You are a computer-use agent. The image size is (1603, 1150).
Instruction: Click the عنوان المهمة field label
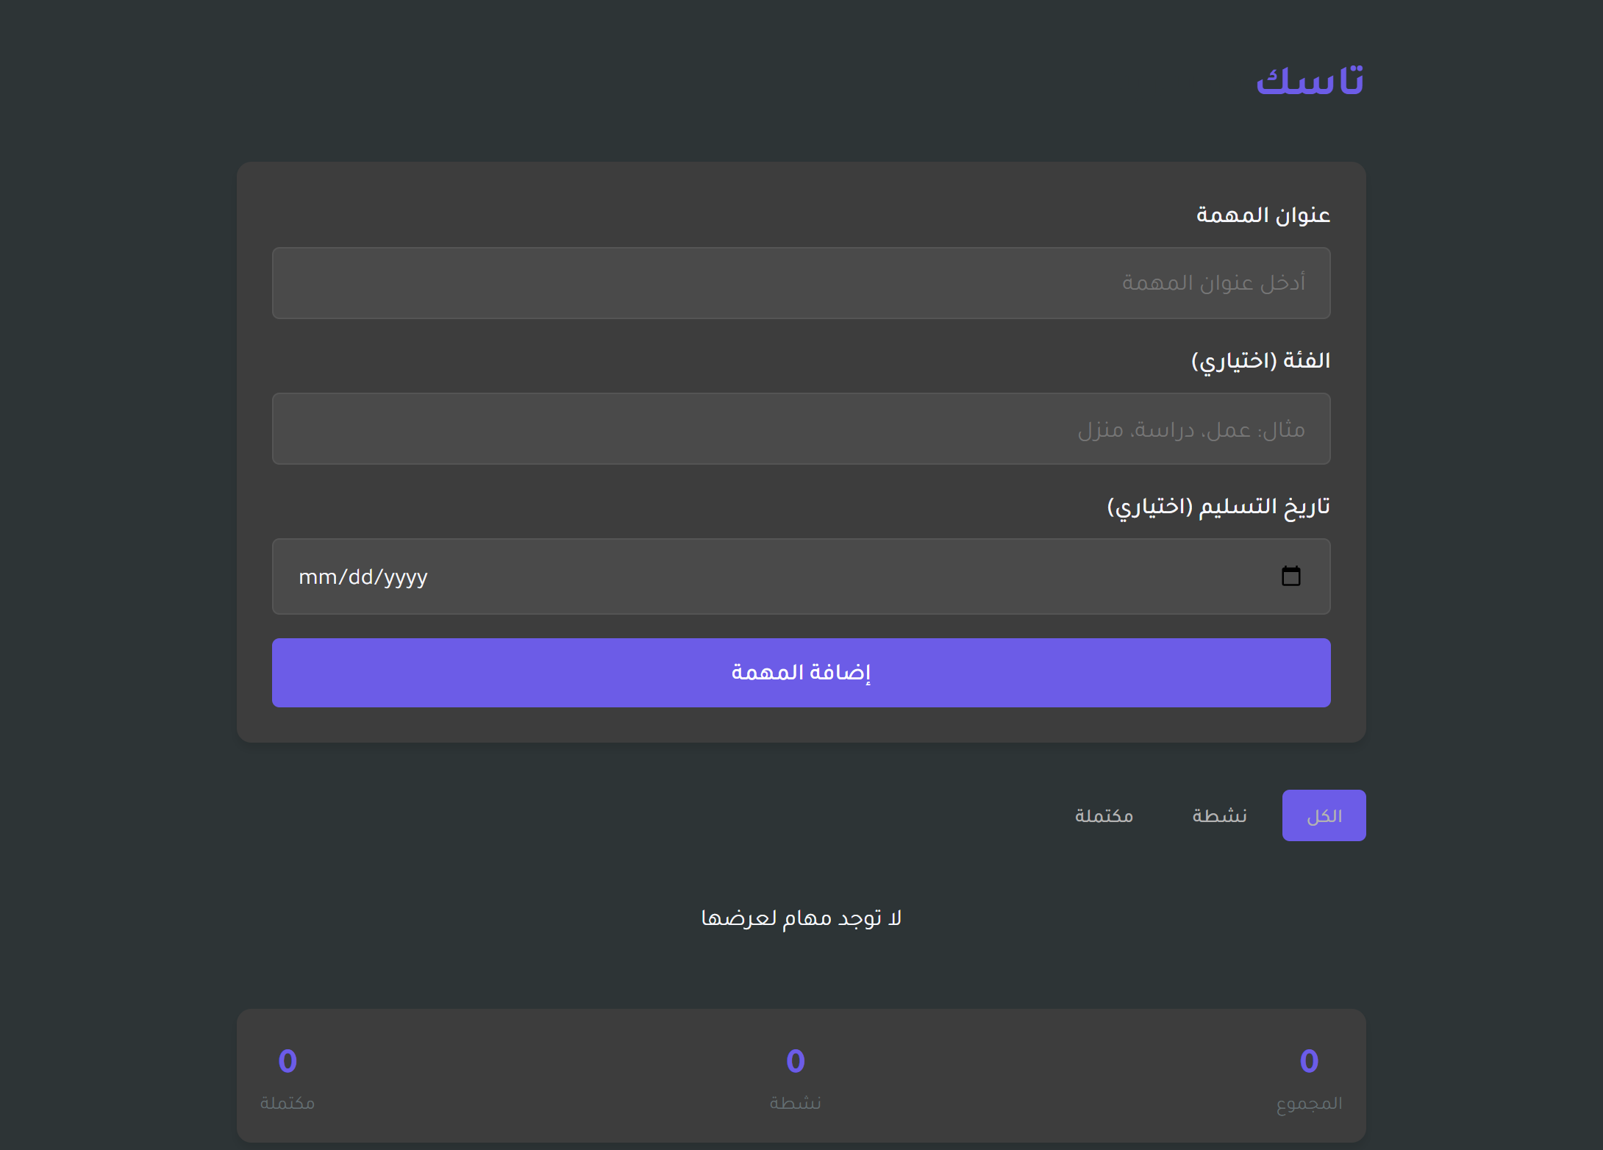[1263, 215]
